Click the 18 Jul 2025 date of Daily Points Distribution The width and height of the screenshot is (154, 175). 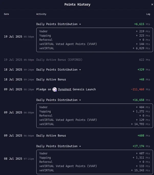[x=19, y=70]
